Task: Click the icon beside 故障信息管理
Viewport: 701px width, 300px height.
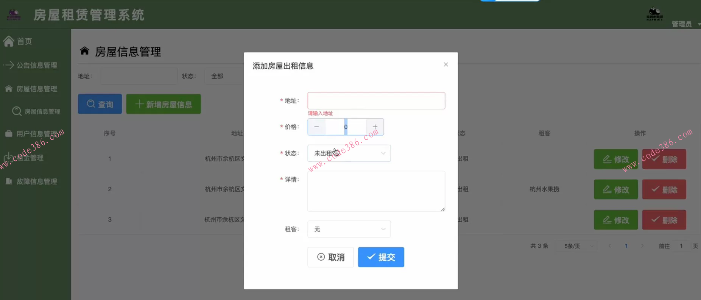Action: 9,181
